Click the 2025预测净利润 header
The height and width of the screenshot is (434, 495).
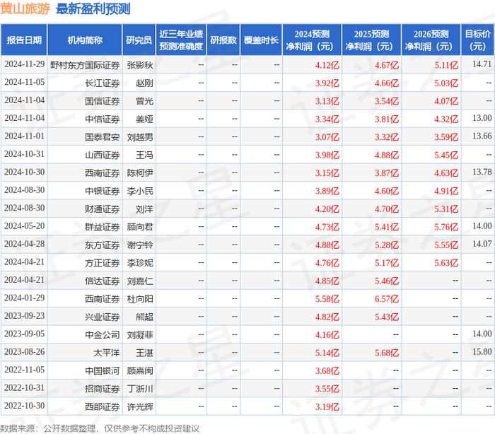(x=371, y=40)
